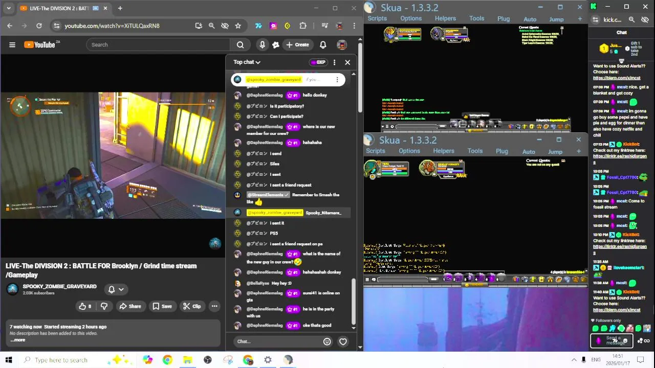Dislike the Division 2 live video

(x=104, y=306)
